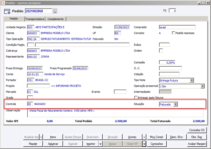Open the Pedido lookup ellipsis button
This screenshot has width=211, height=149.
coord(55,11)
